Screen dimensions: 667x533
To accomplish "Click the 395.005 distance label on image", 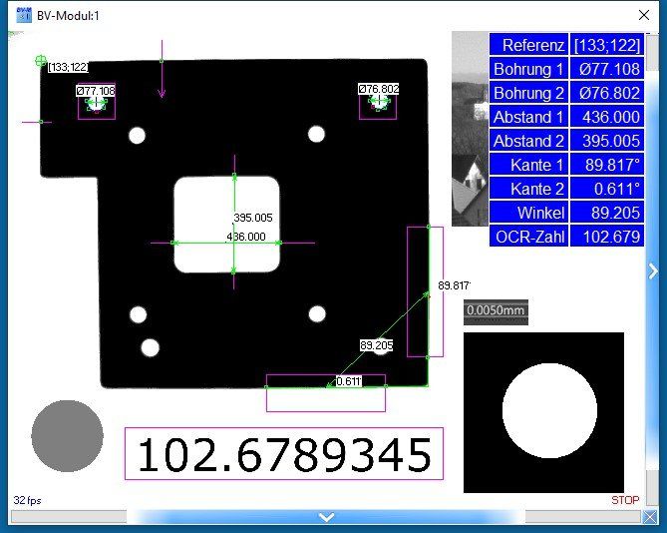I will (253, 218).
